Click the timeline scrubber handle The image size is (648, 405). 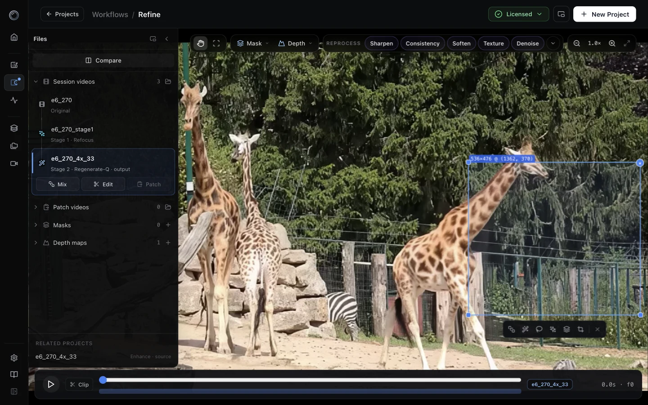click(x=103, y=380)
